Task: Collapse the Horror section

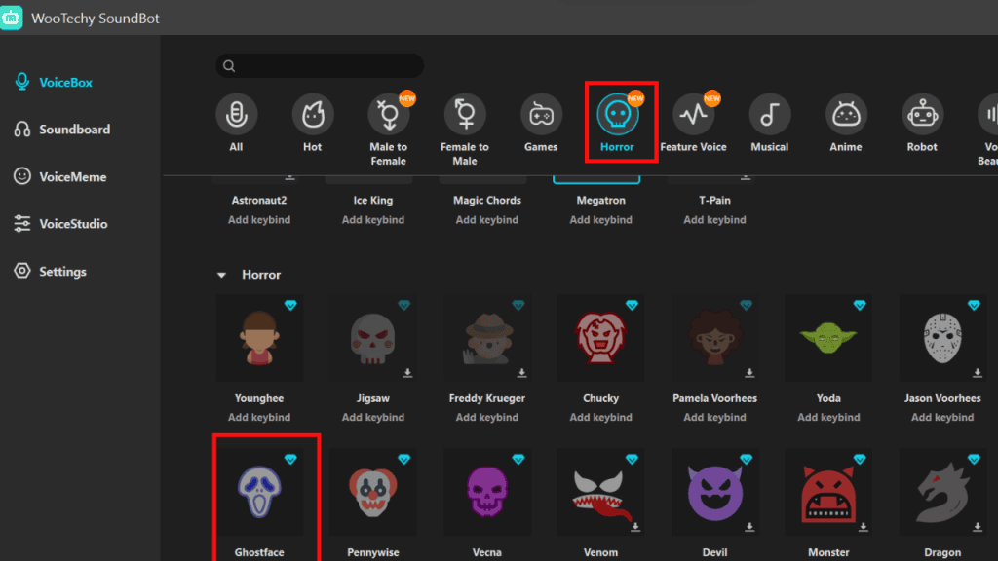Action: coord(221,274)
